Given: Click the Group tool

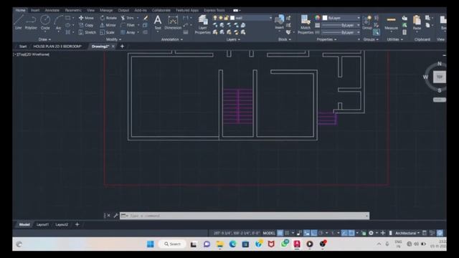Looking at the screenshot, I should click(366, 22).
